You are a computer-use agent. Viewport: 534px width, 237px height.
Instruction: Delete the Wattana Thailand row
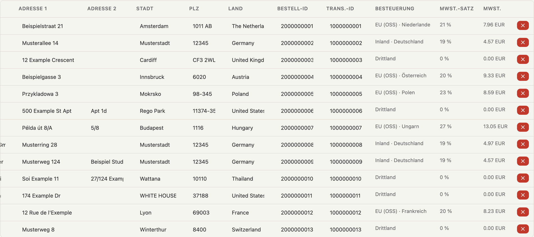tap(523, 178)
